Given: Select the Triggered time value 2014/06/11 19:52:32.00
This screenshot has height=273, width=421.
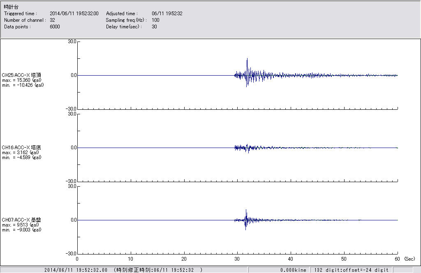Looking at the screenshot, I should click(x=77, y=14).
